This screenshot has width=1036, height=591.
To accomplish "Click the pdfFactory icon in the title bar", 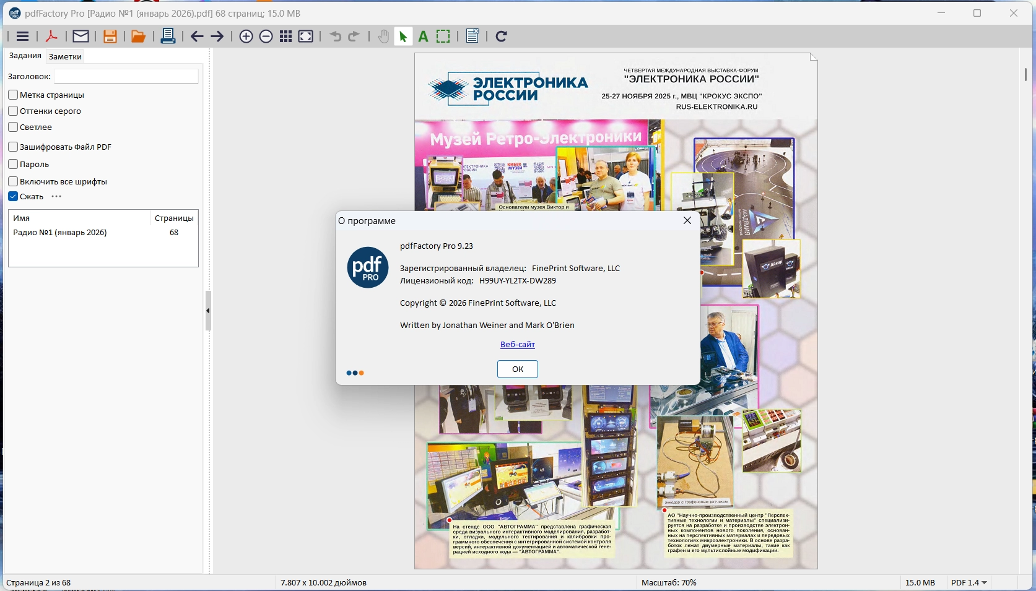I will pyautogui.click(x=15, y=13).
